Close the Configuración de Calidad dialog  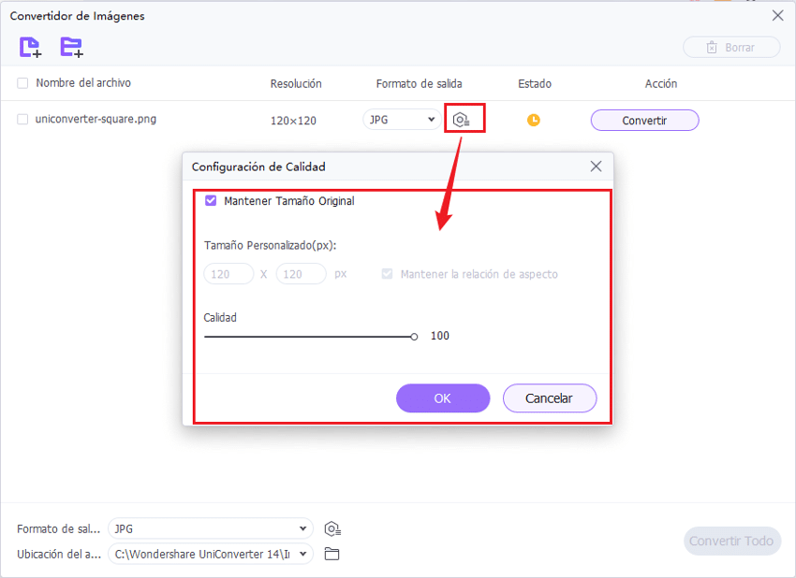tap(596, 166)
